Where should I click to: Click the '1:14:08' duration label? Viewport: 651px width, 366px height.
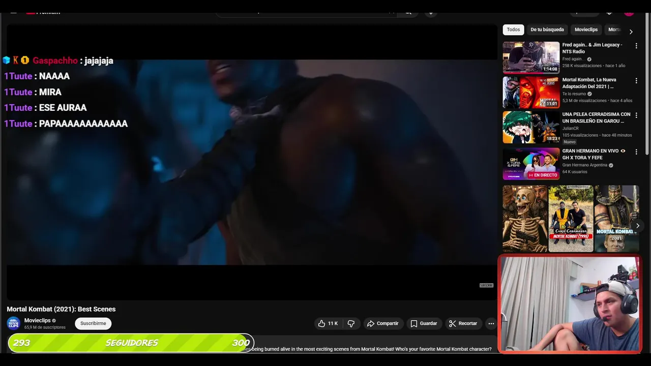(550, 69)
